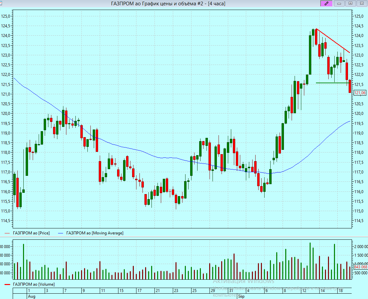
Task: Click date 3 on the time axis
Action: click(47, 291)
